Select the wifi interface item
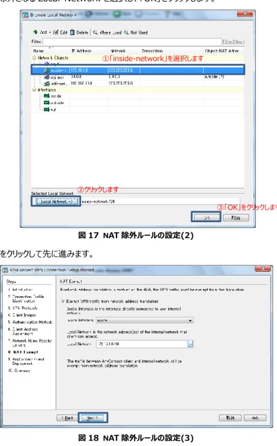The image size is (277, 446). click(x=50, y=110)
